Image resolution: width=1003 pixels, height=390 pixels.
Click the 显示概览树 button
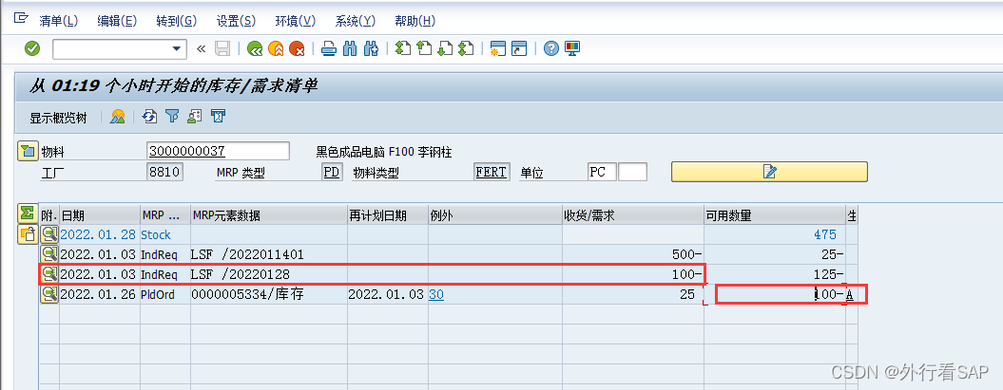click(x=58, y=118)
